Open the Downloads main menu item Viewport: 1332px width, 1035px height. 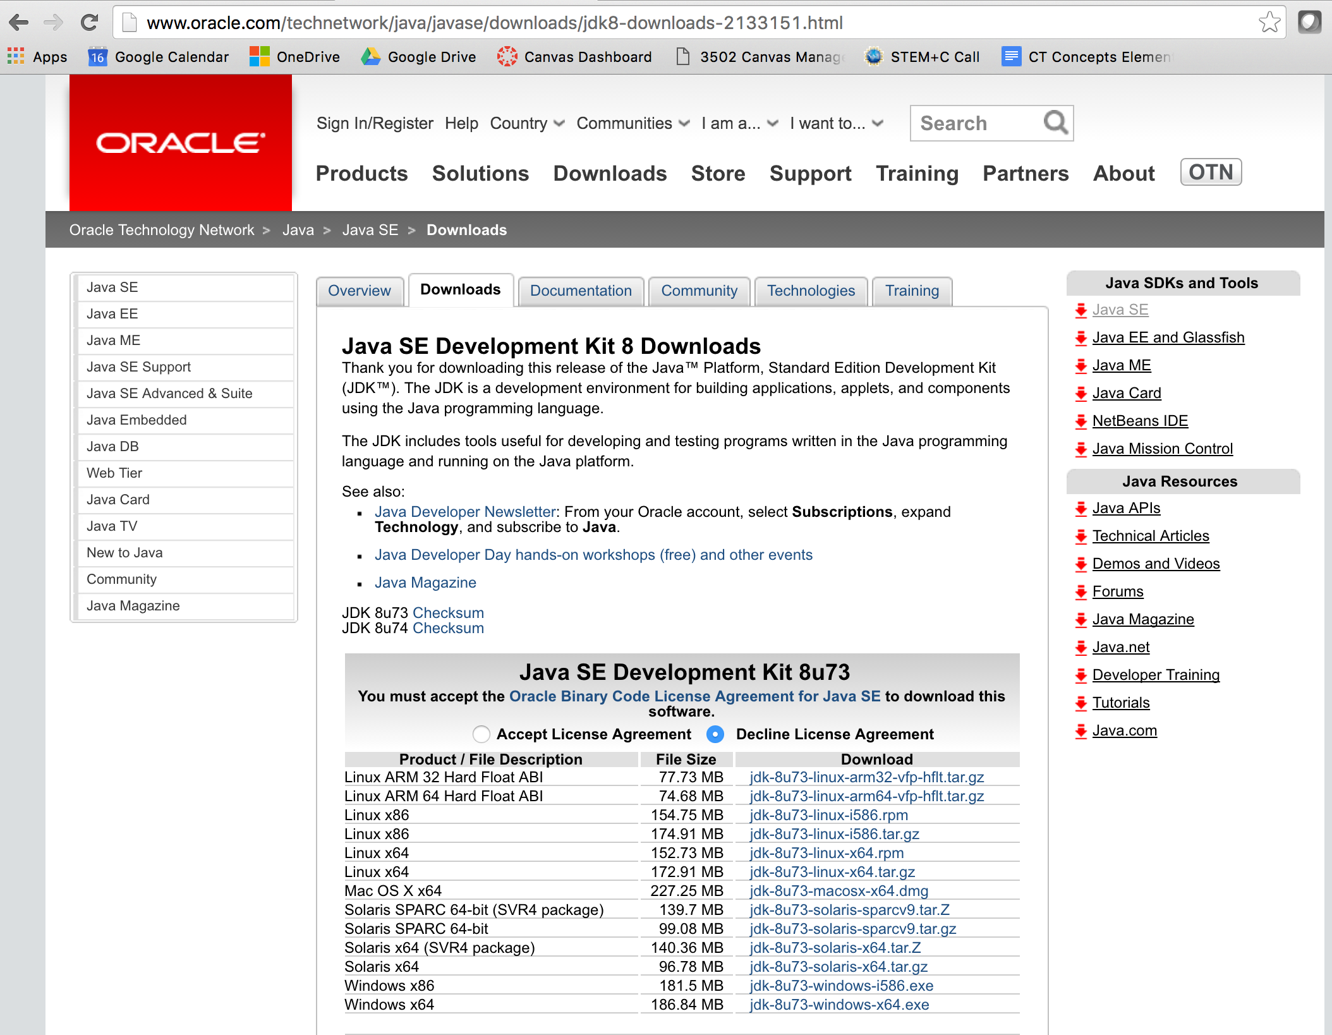click(x=610, y=174)
